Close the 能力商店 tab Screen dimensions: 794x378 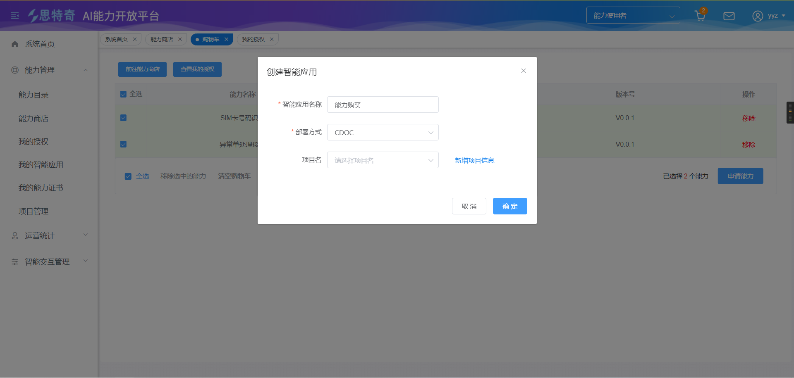point(180,39)
